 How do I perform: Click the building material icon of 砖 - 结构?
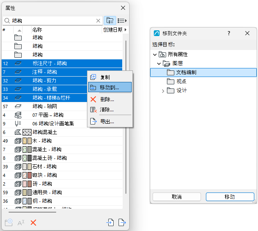click(x=18, y=184)
